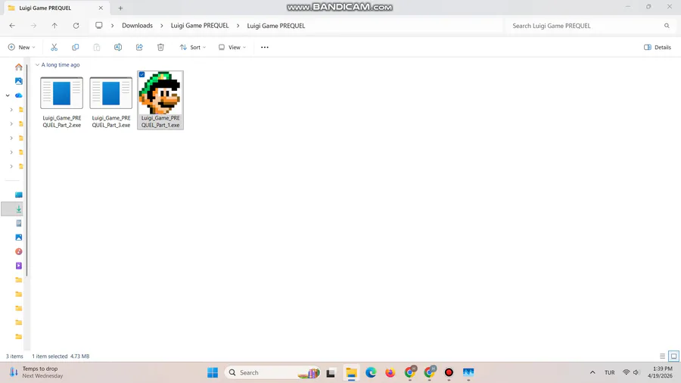Open network and volume quick settings
681x383 pixels.
pos(631,372)
